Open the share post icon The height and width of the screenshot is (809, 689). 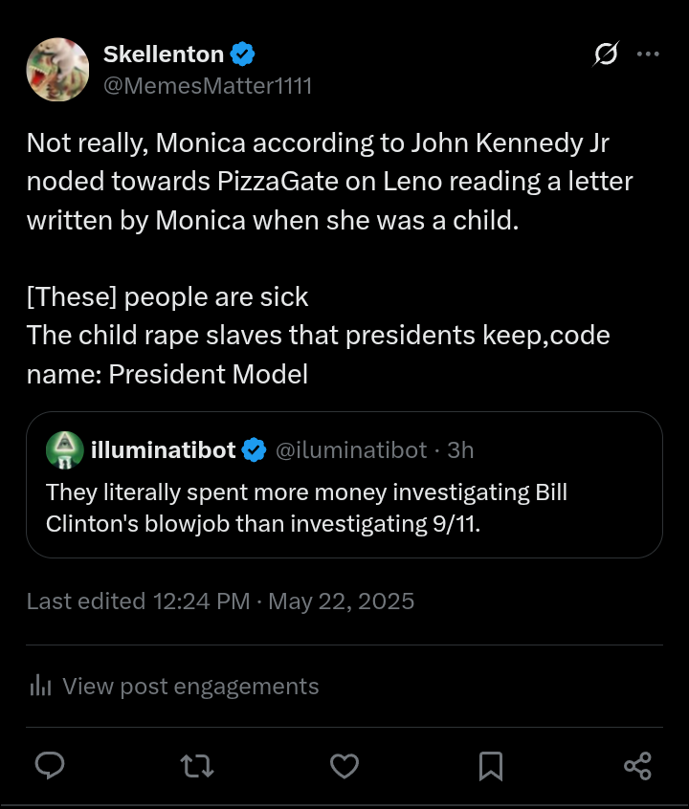click(637, 765)
